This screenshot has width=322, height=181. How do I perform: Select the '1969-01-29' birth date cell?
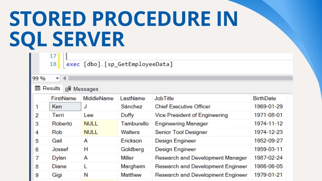(269, 107)
